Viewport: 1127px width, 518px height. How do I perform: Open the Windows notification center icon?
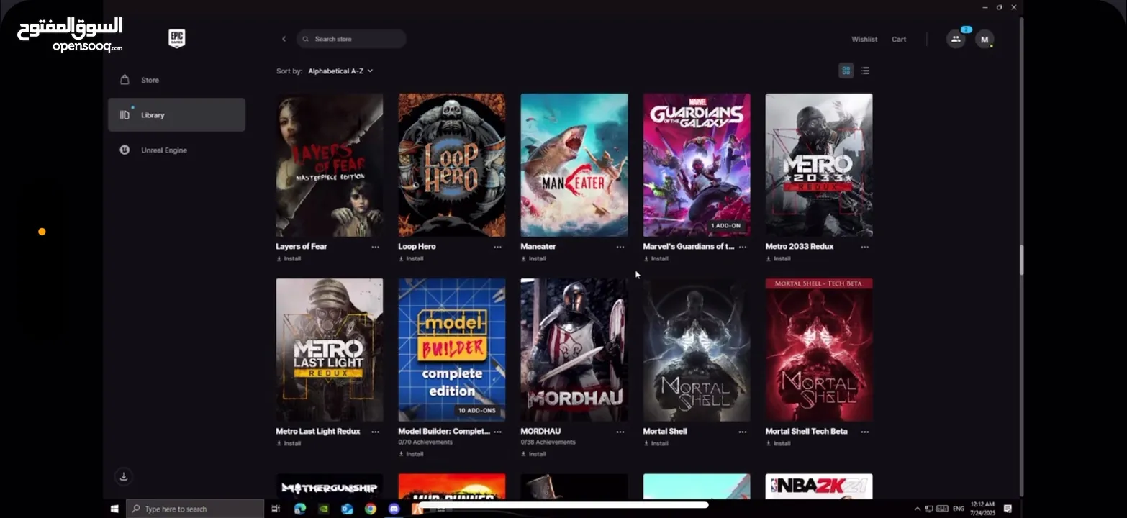1008,509
